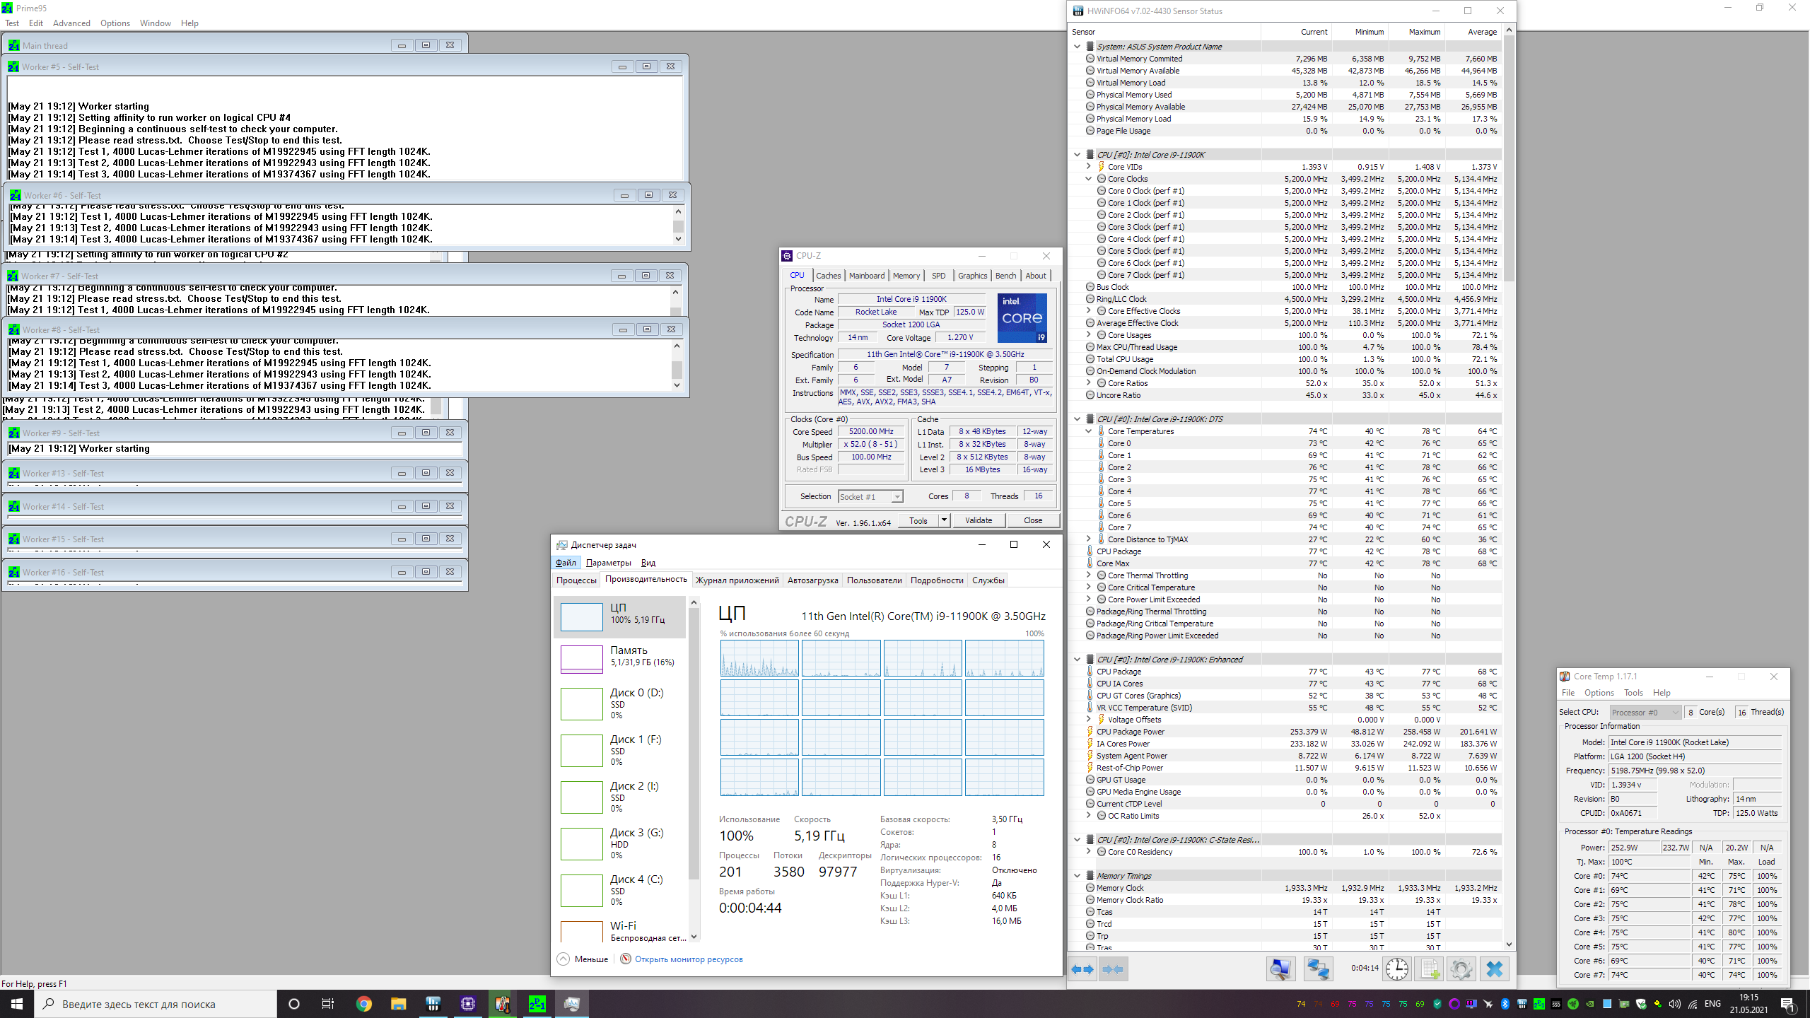Click Prime95 green icon in taskbar

pos(537,1004)
